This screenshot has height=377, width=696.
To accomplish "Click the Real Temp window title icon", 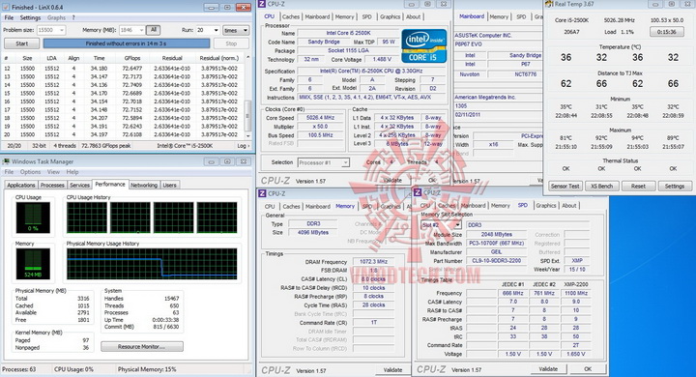I will click(x=549, y=4).
